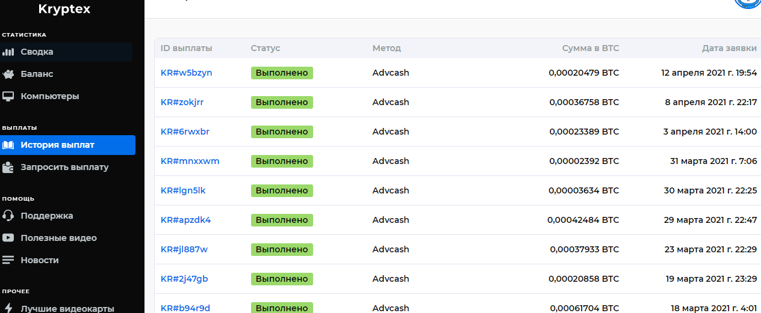Select История выплат menu item
The width and height of the screenshot is (761, 313).
point(67,145)
